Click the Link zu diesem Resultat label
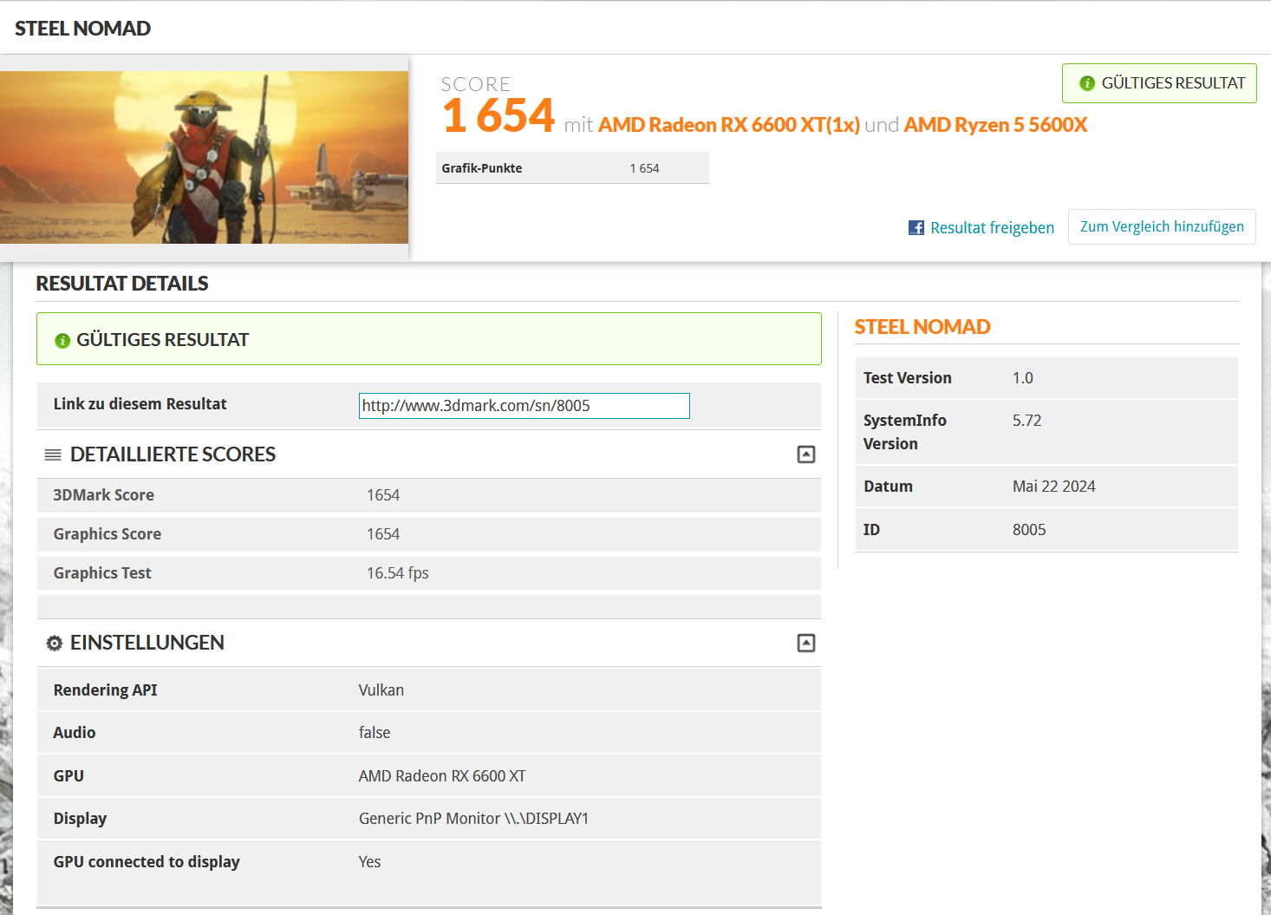The width and height of the screenshot is (1271, 915). pos(140,404)
